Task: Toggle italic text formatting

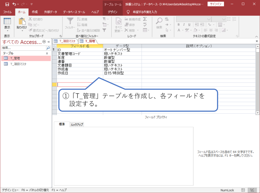Action: (184, 25)
